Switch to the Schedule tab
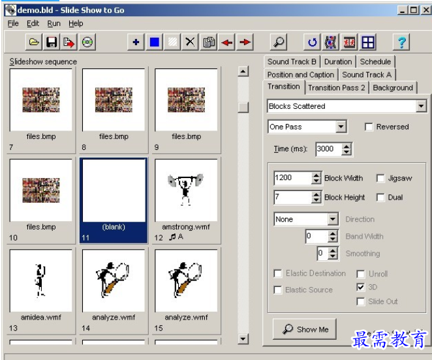Viewport: 432px width, 360px height. click(x=375, y=62)
